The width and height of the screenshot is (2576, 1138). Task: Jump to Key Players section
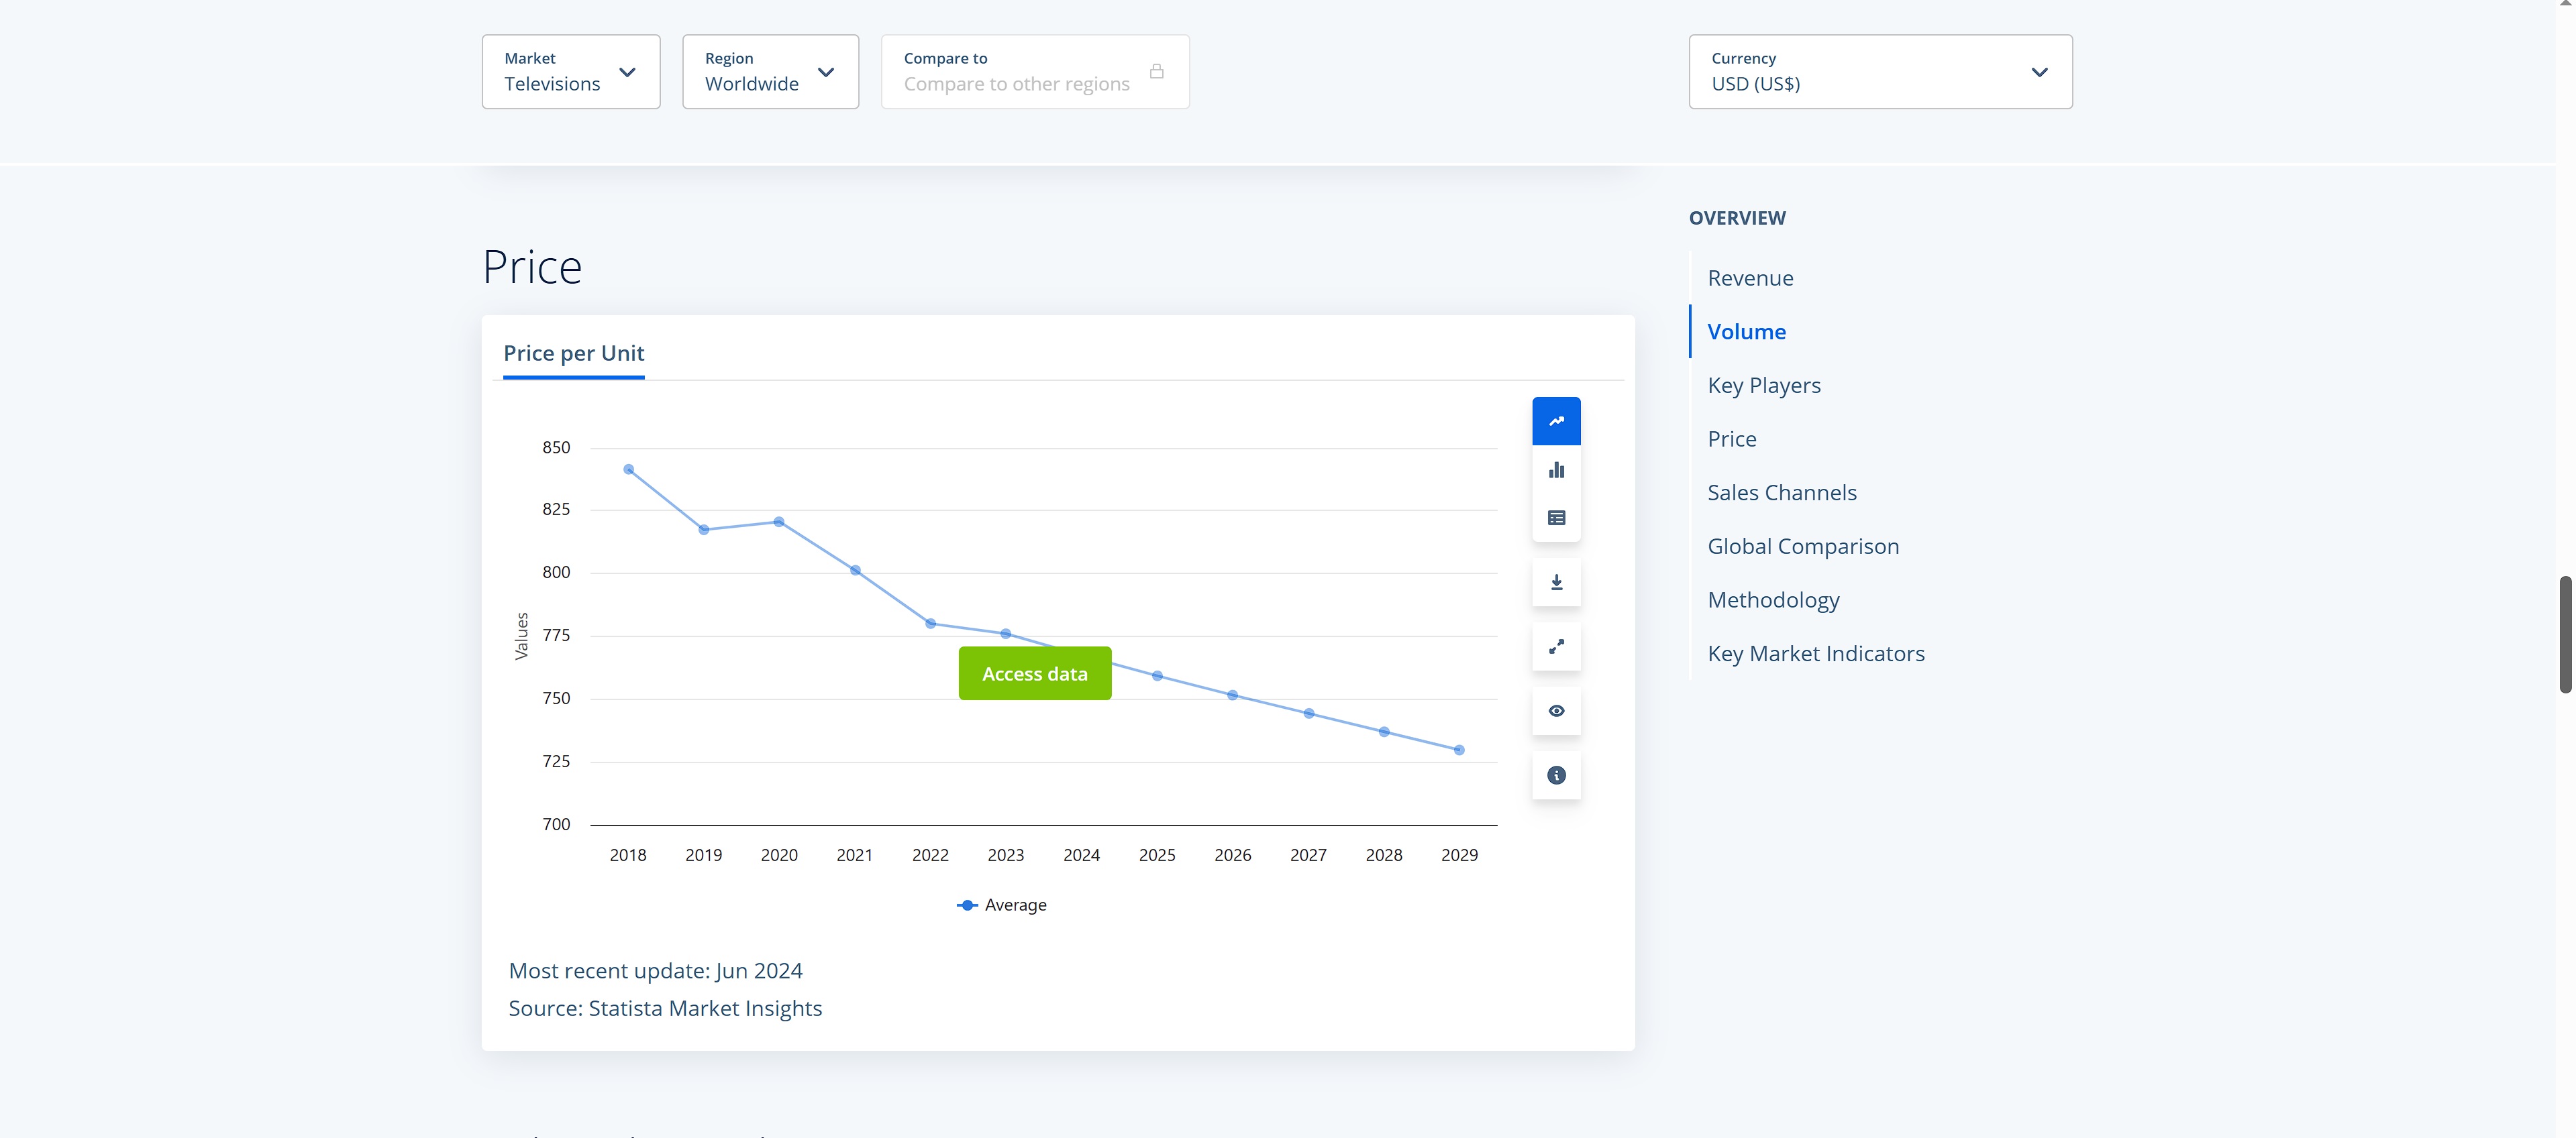[1763, 386]
